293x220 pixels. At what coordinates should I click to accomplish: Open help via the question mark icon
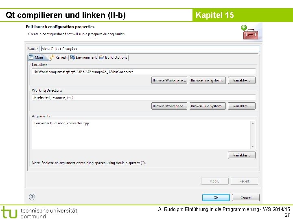pyautogui.click(x=32, y=197)
